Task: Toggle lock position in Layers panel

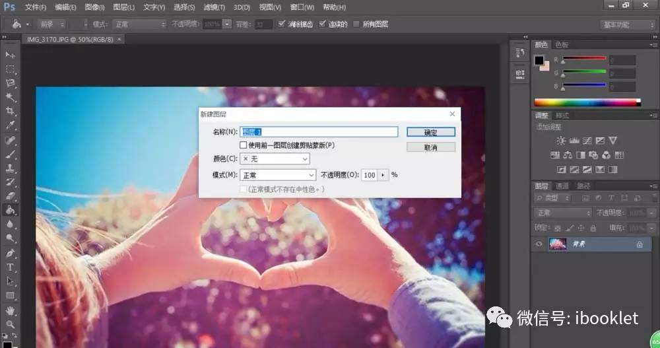Action: [581, 228]
